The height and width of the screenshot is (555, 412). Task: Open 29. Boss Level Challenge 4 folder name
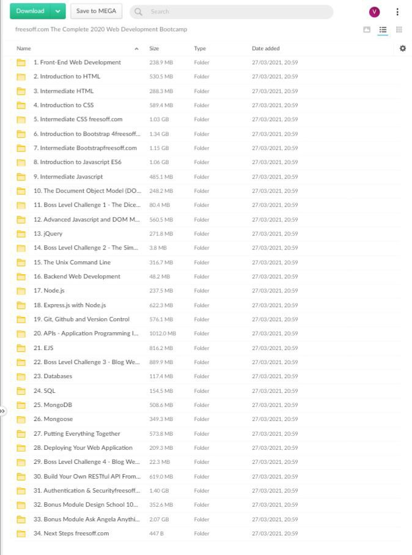point(87,462)
